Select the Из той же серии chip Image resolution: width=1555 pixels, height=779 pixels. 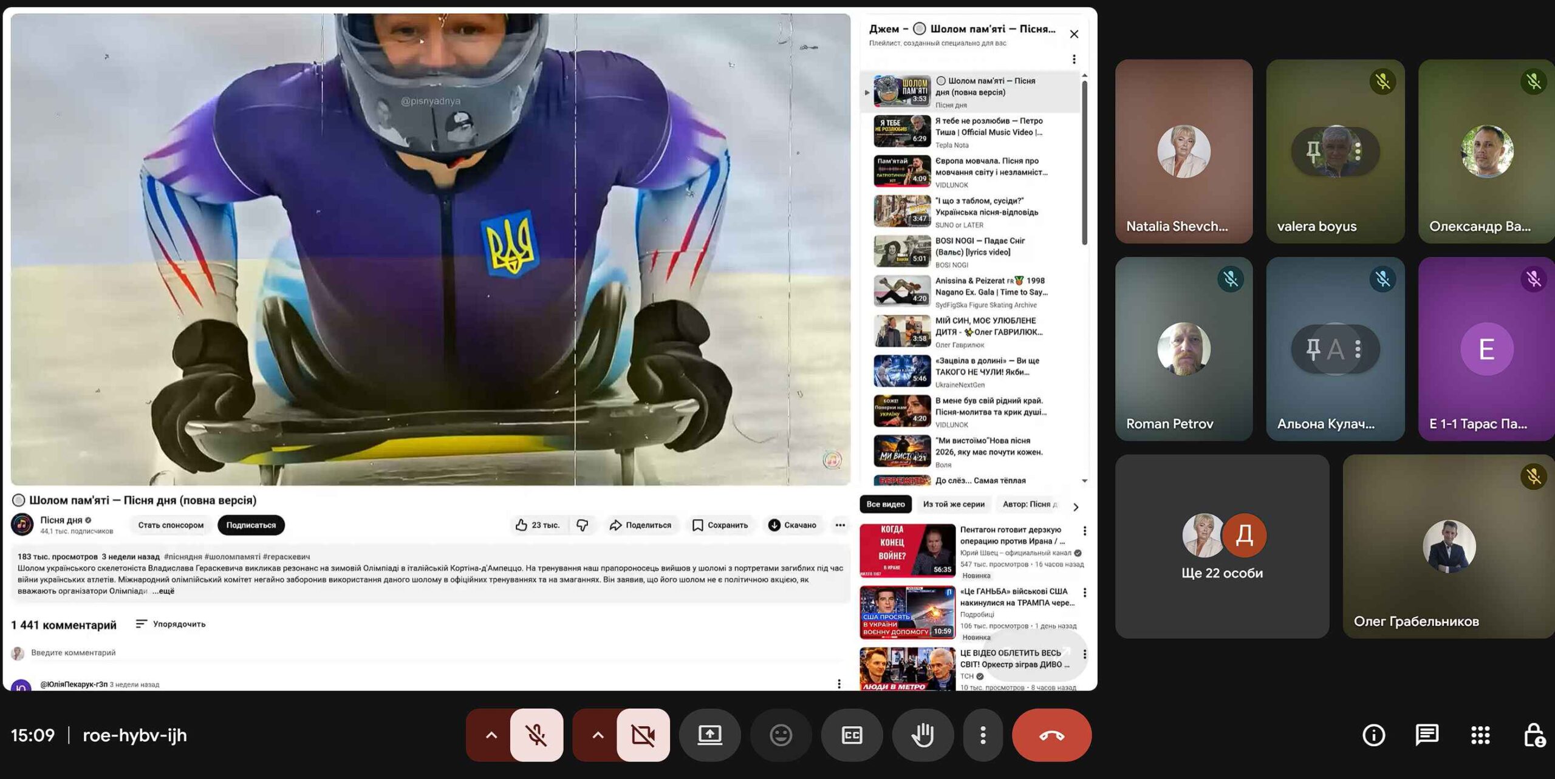click(x=954, y=504)
